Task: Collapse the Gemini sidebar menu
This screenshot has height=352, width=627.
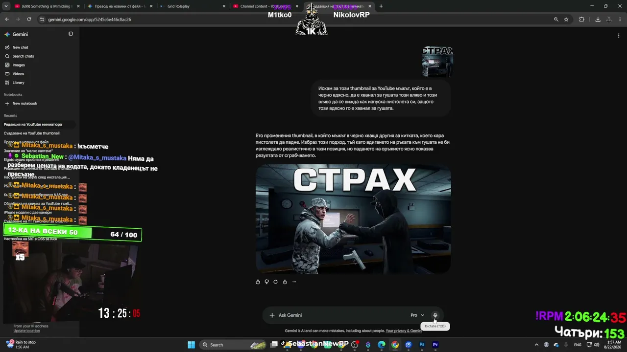Action: point(71,34)
